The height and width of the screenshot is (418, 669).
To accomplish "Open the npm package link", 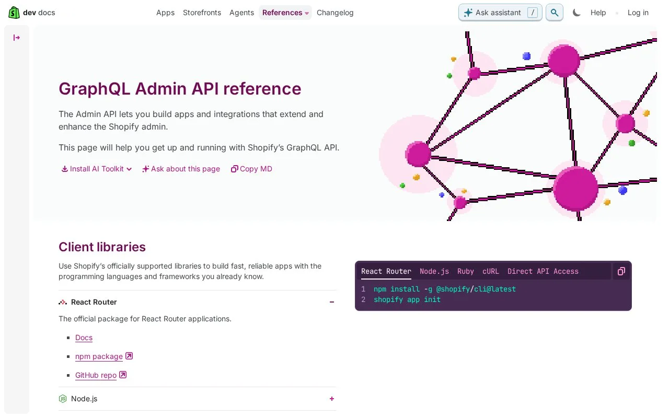I will tap(99, 356).
